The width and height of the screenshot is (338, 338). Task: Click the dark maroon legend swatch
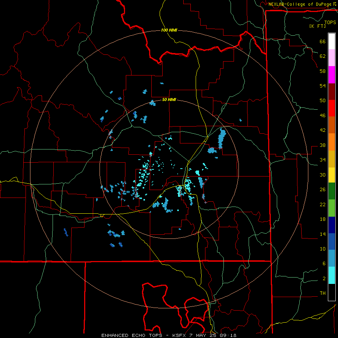click(332, 91)
